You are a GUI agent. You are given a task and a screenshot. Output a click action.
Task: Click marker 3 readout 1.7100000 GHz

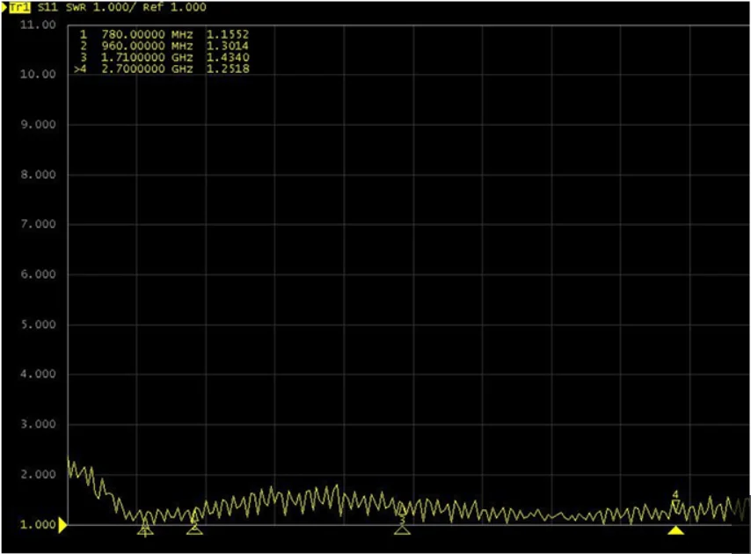pos(147,57)
